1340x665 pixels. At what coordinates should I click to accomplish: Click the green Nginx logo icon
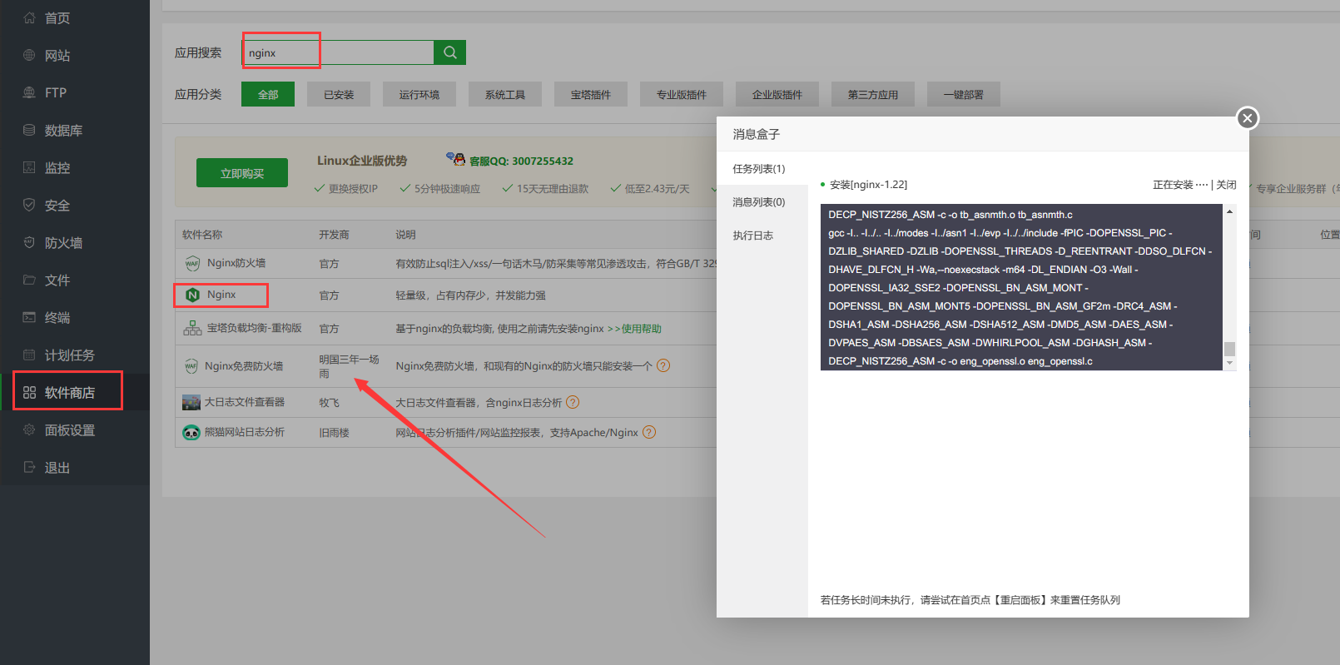[192, 295]
